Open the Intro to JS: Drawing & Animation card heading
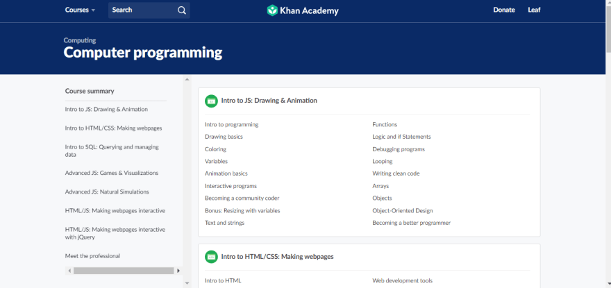Image resolution: width=611 pixels, height=288 pixels. coord(269,101)
